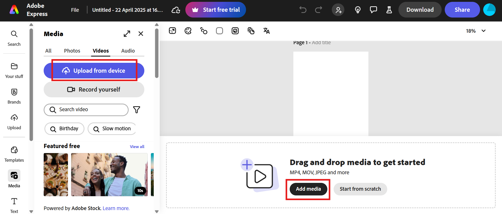
Task: Switch to the All media tab
Action: click(x=48, y=51)
